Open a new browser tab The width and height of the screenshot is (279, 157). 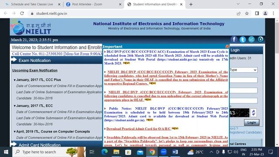[191, 4]
